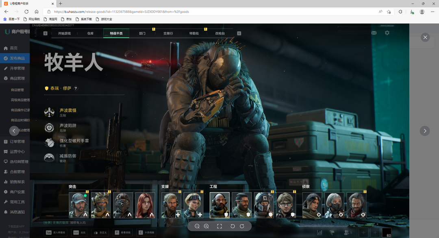This screenshot has height=238, width=439.
Task: Open 开单管理 sidebar section
Action: coord(15,68)
